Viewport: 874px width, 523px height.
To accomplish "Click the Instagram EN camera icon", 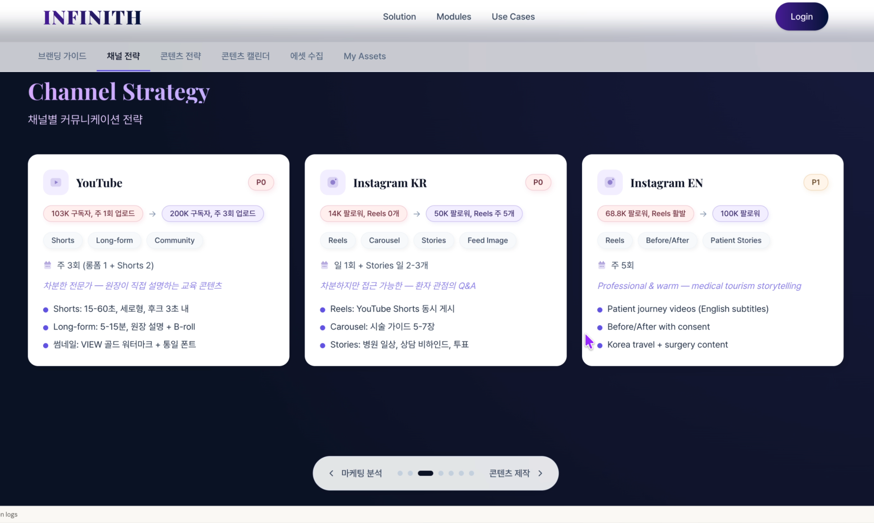I will 610,182.
